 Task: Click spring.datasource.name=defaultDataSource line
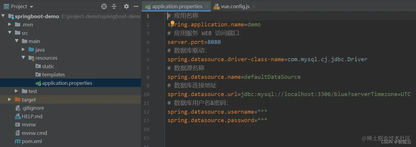(234, 77)
